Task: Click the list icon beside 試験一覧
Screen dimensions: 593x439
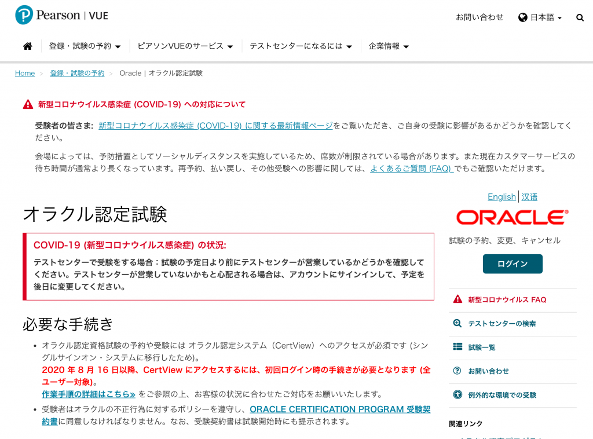Action: (457, 347)
